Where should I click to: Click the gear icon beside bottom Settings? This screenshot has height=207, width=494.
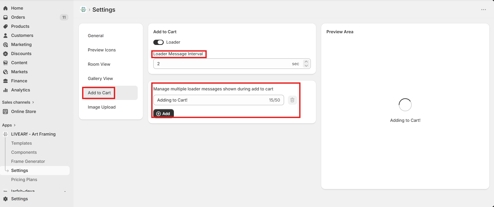(5, 199)
